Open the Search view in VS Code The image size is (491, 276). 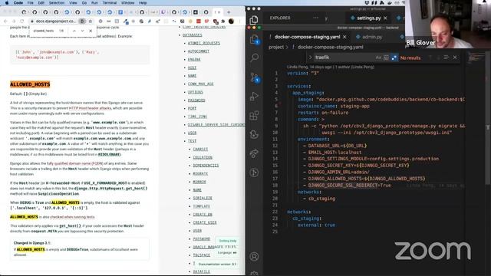pos(255,58)
